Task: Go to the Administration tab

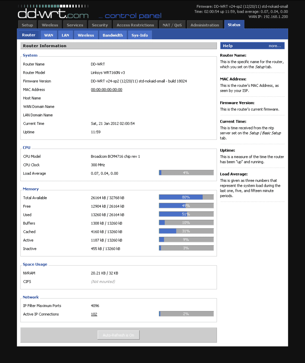Action: coord(205,24)
